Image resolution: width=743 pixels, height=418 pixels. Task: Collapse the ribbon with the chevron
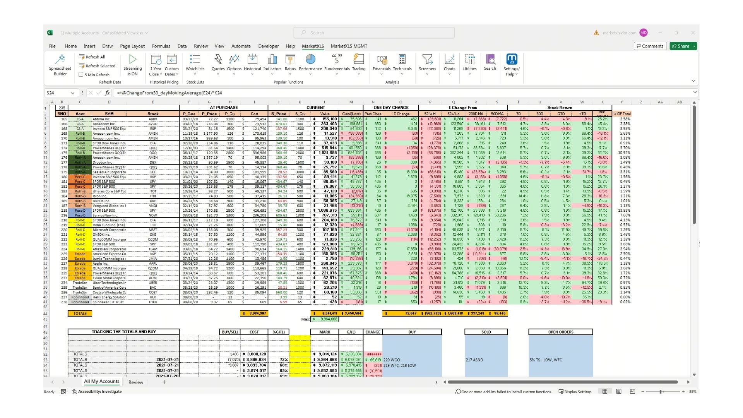click(x=693, y=81)
